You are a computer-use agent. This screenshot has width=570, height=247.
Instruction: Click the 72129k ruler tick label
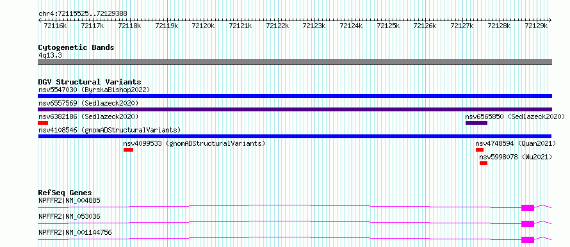[536, 26]
